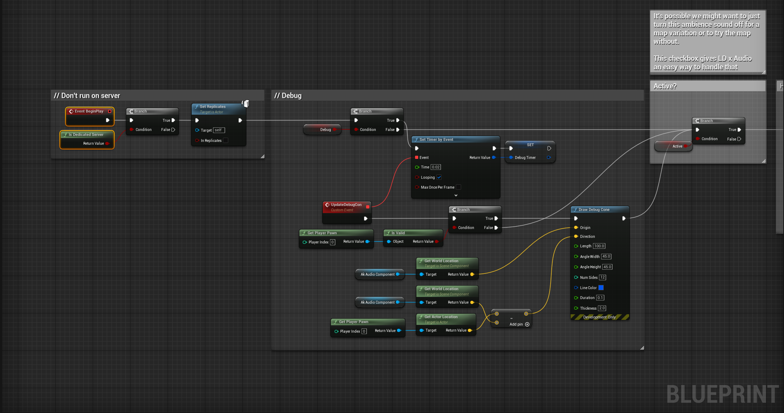The width and height of the screenshot is (784, 413).
Task: Click the Debug variable output pin
Action: pos(334,130)
